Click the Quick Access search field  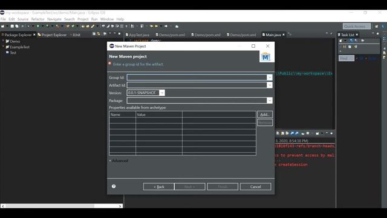click(x=357, y=26)
